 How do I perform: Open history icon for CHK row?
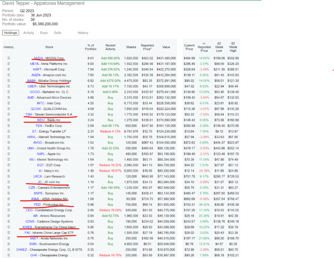click(9, 255)
